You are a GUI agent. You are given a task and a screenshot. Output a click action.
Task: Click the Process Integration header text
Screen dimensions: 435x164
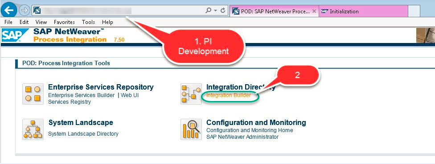pyautogui.click(x=70, y=39)
